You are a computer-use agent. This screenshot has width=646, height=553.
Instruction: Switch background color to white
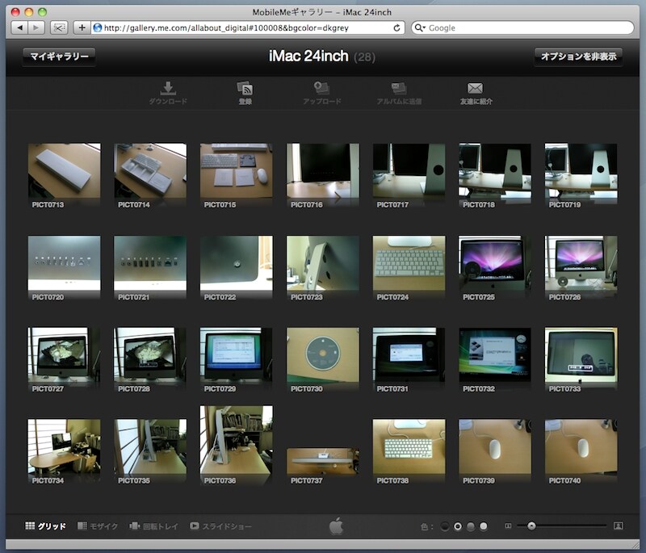pyautogui.click(x=484, y=526)
